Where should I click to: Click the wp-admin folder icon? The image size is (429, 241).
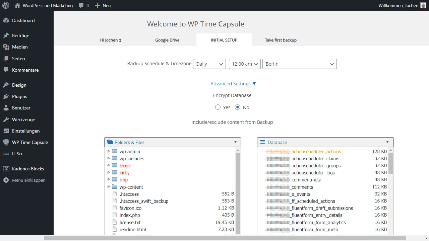(115, 151)
